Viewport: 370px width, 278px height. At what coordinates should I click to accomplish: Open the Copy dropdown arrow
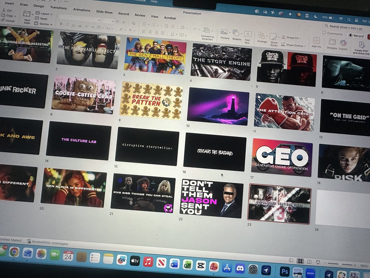point(15,15)
